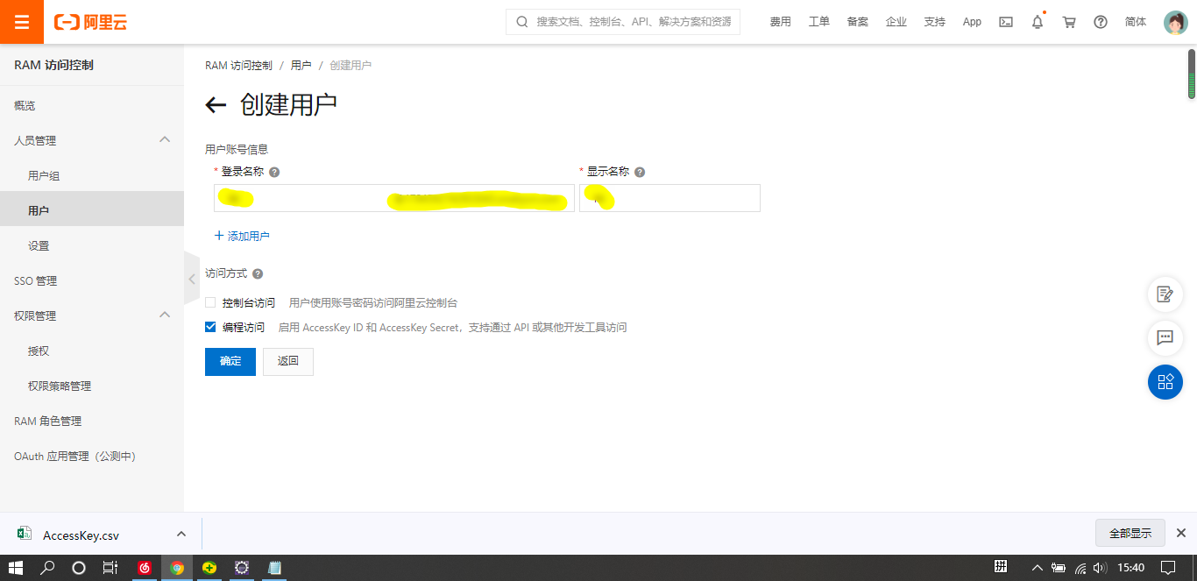Open the Cloud Shell terminal icon
This screenshot has height=581, width=1197.
tap(1006, 22)
